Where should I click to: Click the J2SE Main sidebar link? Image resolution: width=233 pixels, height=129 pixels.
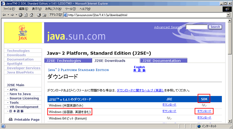16,85
